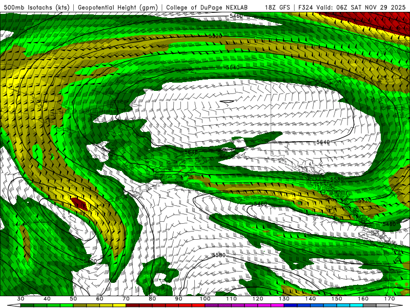This screenshot has width=410, height=308.
Task: Click the 60 knot value on color scale
Action: coord(99,299)
